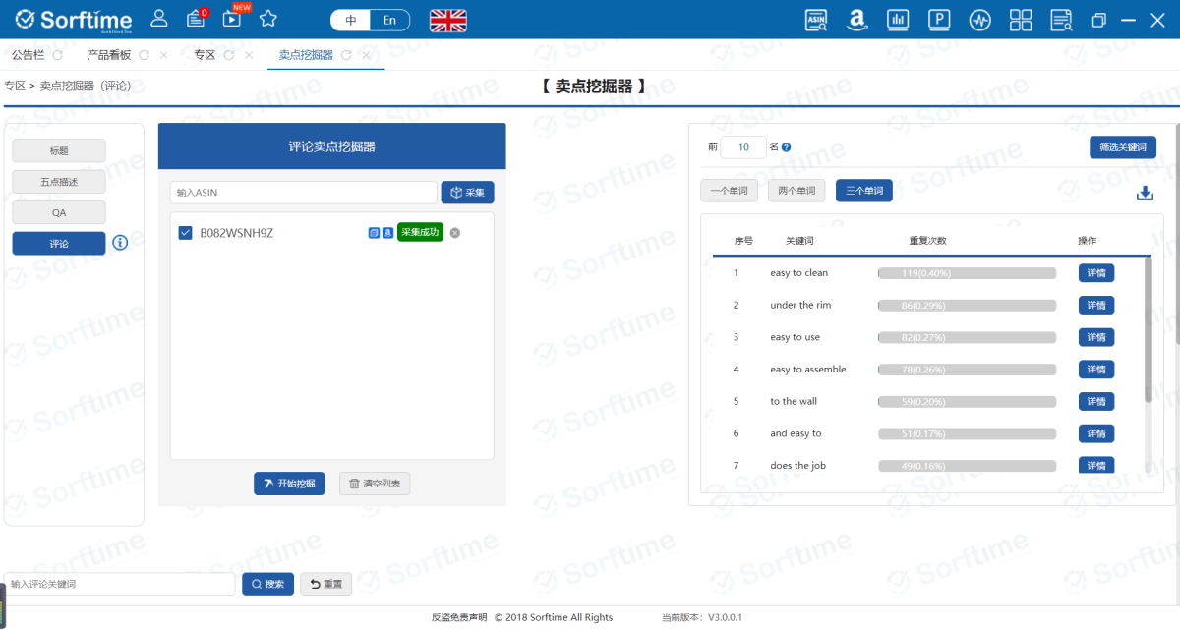Screen dimensions: 1180x630
Task: Open the pulse/monitor tool in the titlebar
Action: pos(979,20)
